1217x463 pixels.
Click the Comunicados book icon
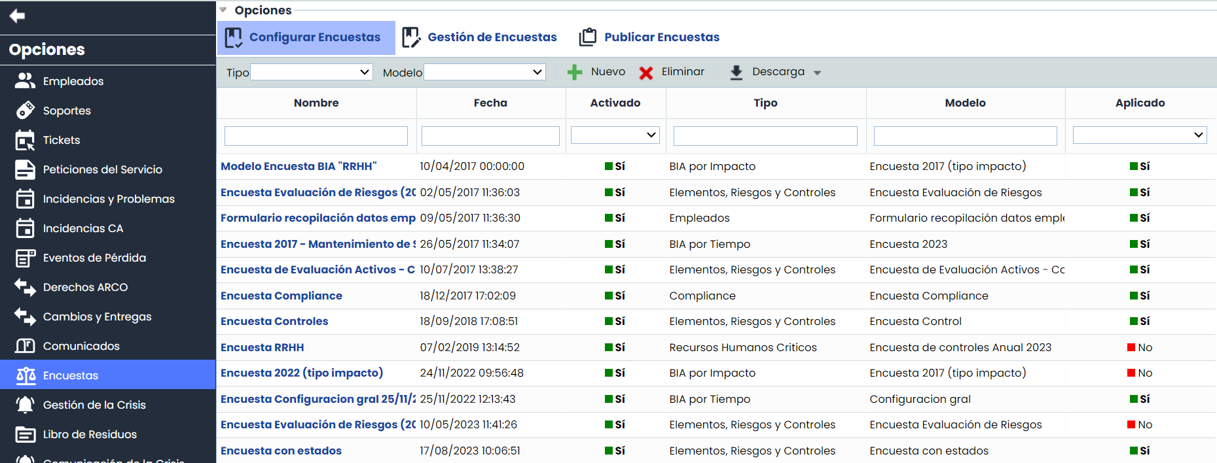25,346
